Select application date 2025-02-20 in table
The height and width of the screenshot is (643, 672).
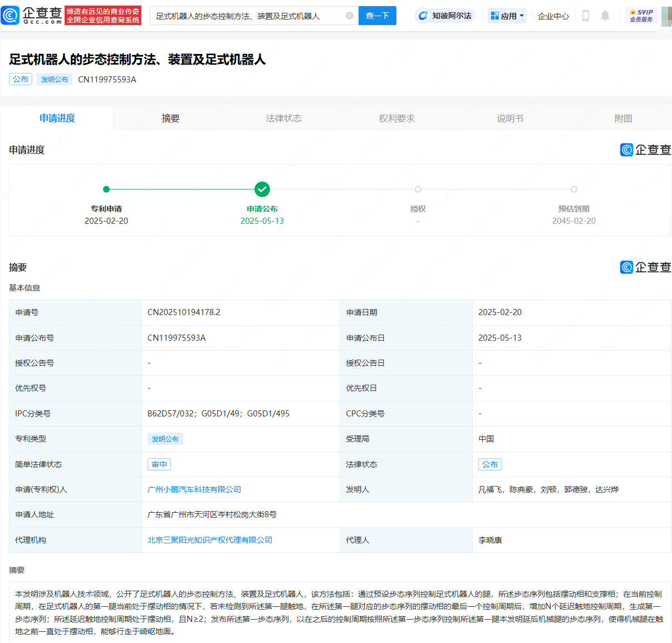click(x=500, y=312)
